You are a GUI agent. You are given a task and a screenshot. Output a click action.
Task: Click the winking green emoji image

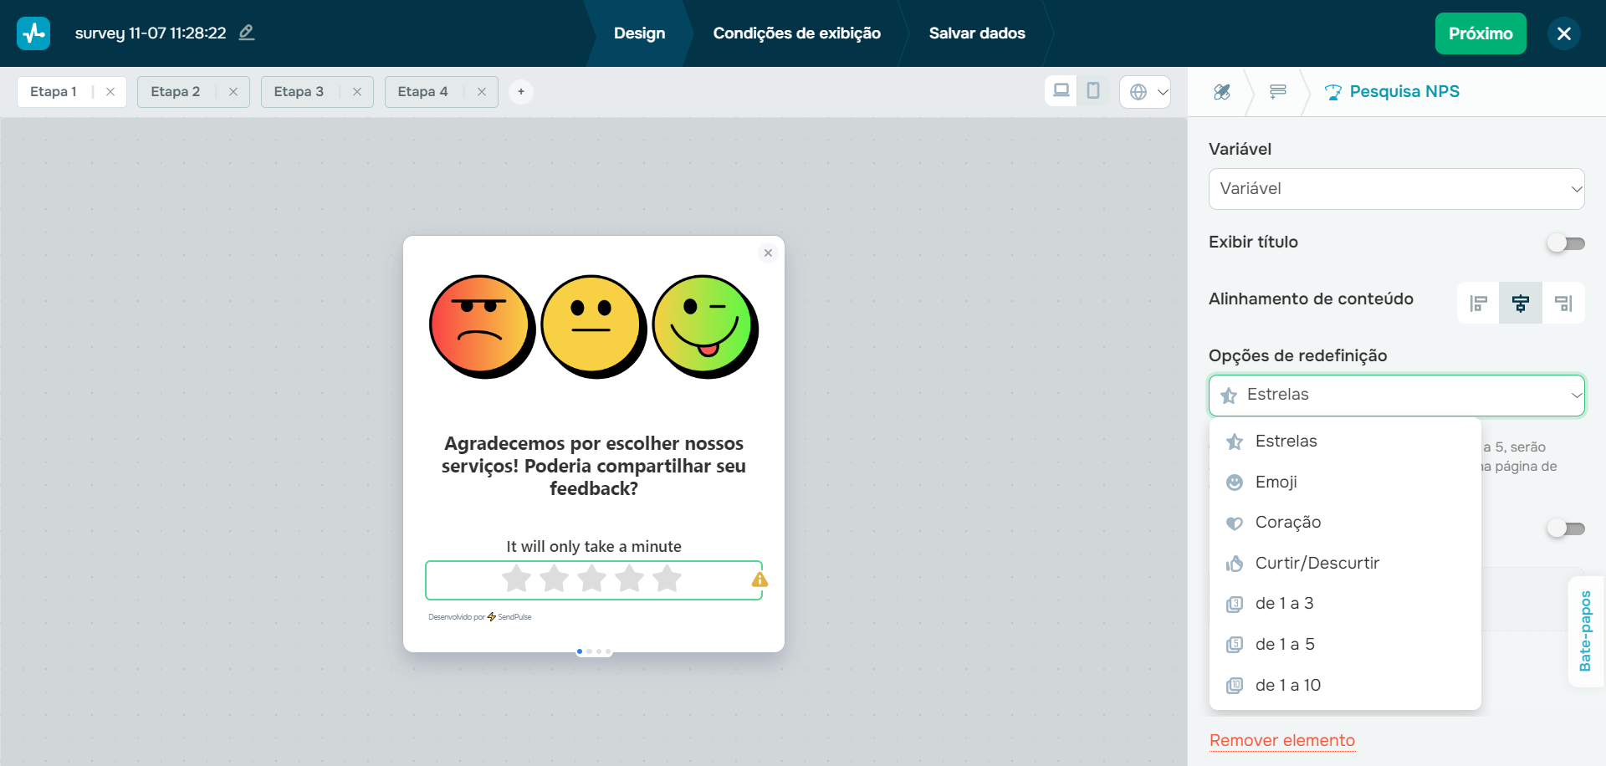tap(705, 326)
